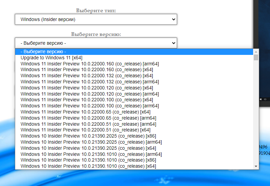This screenshot has height=186, width=270.
Task: Choose Upgrade to Windows 11 [x64]
Action: tap(134, 58)
